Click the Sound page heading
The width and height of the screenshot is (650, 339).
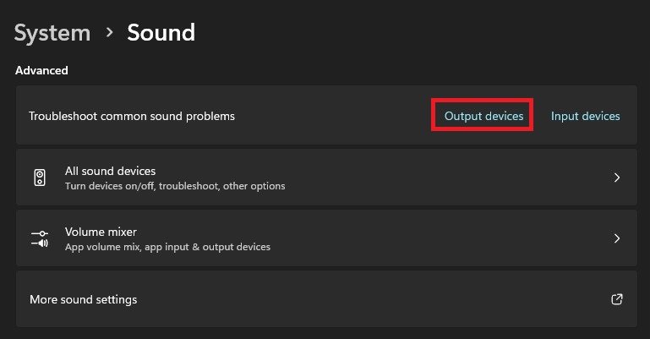pyautogui.click(x=161, y=33)
